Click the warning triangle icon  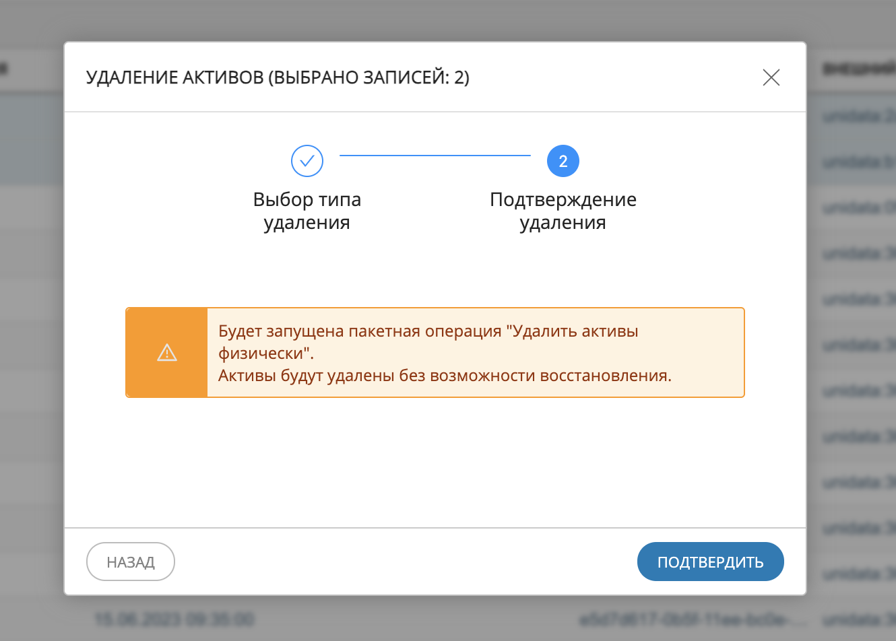click(167, 352)
